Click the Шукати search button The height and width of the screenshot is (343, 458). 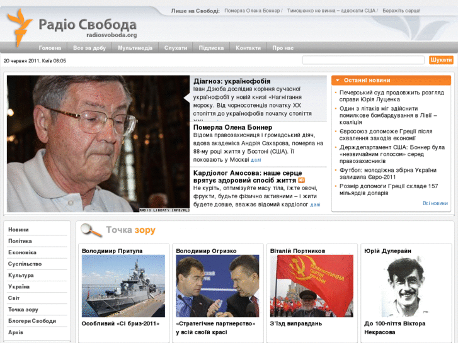(x=441, y=60)
